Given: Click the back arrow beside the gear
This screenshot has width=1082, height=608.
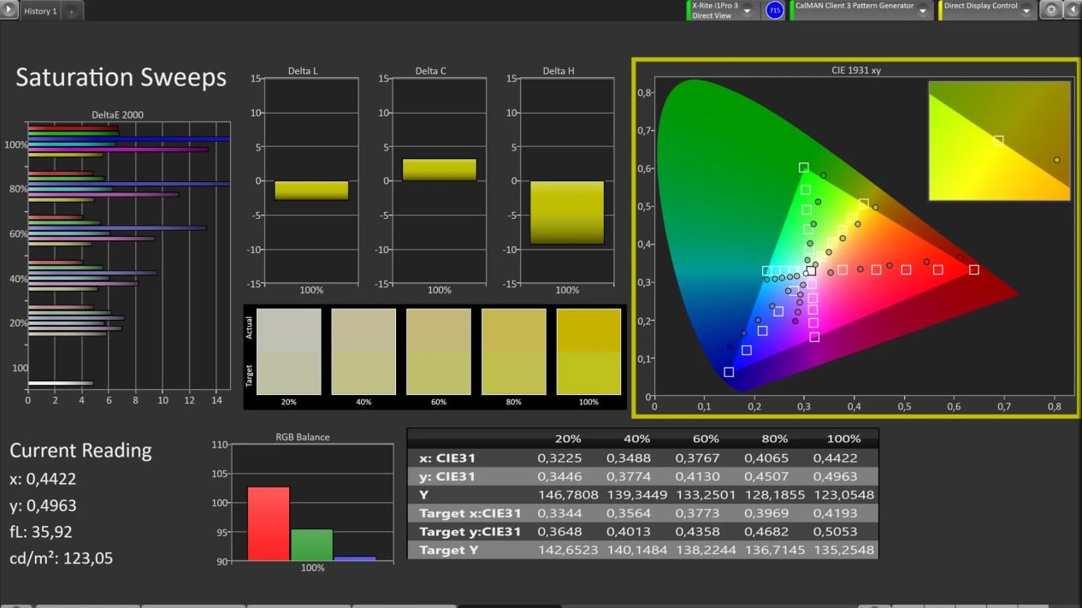Looking at the screenshot, I should point(1071,10).
